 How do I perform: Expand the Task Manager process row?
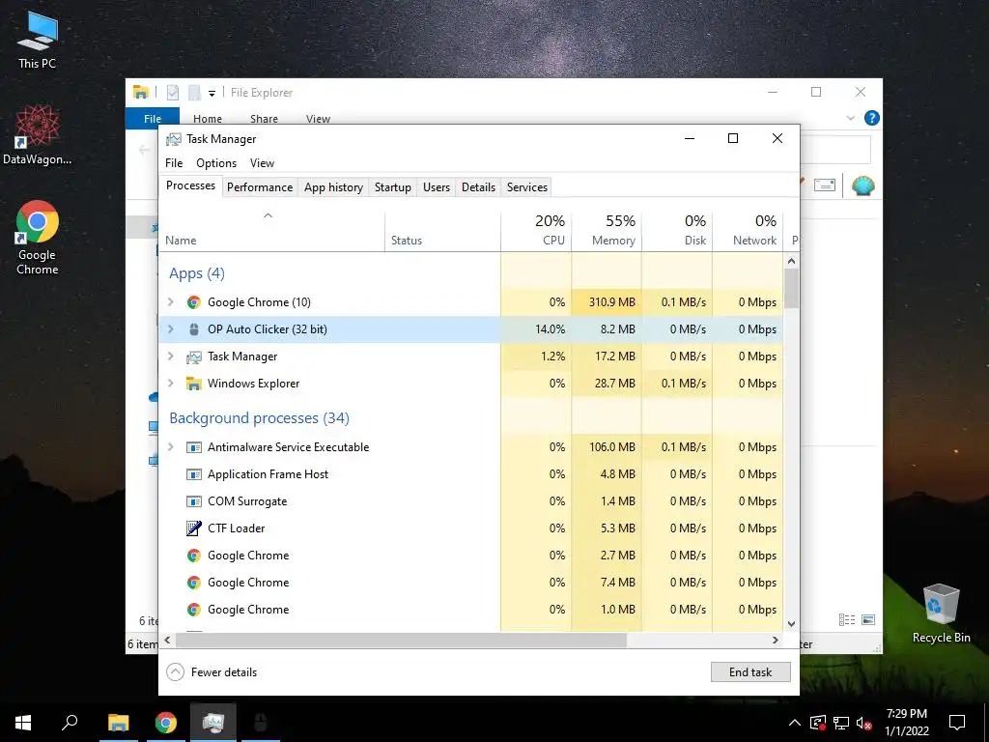(170, 357)
